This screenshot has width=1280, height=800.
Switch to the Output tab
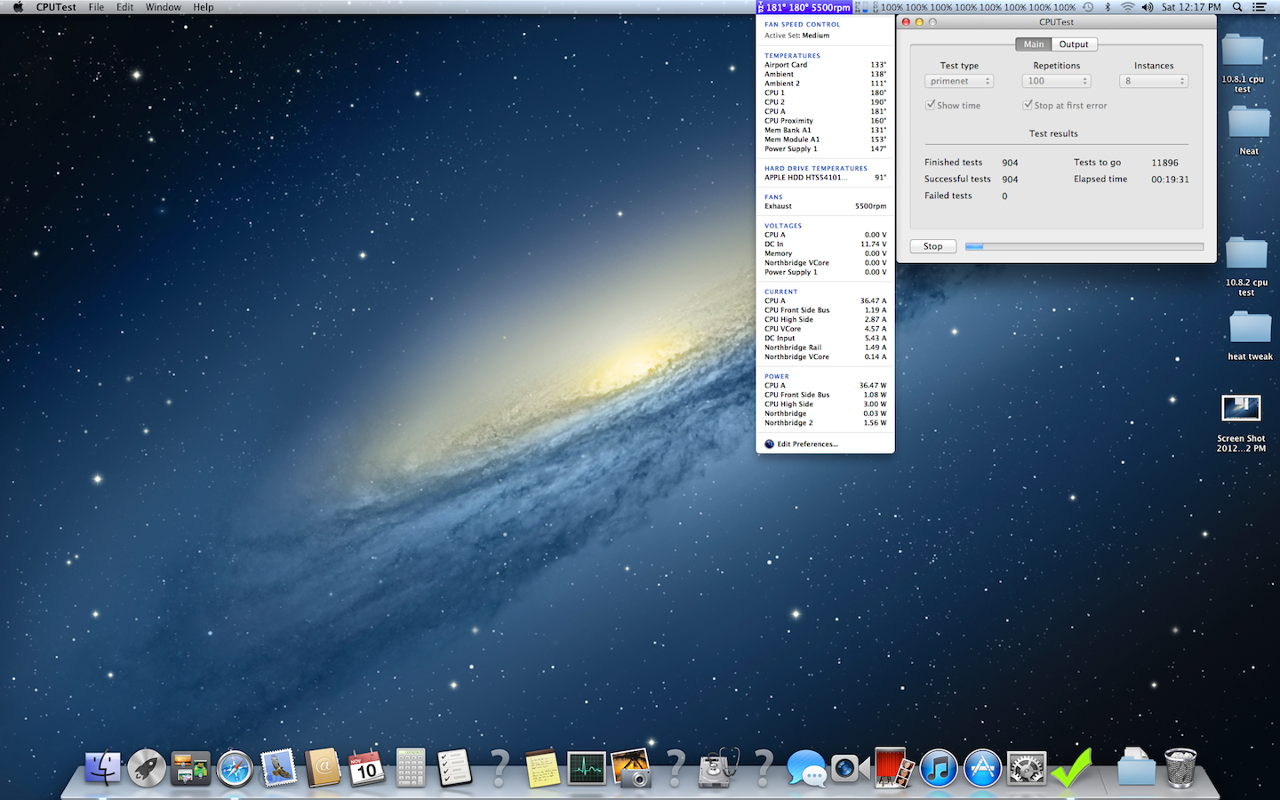(x=1074, y=44)
